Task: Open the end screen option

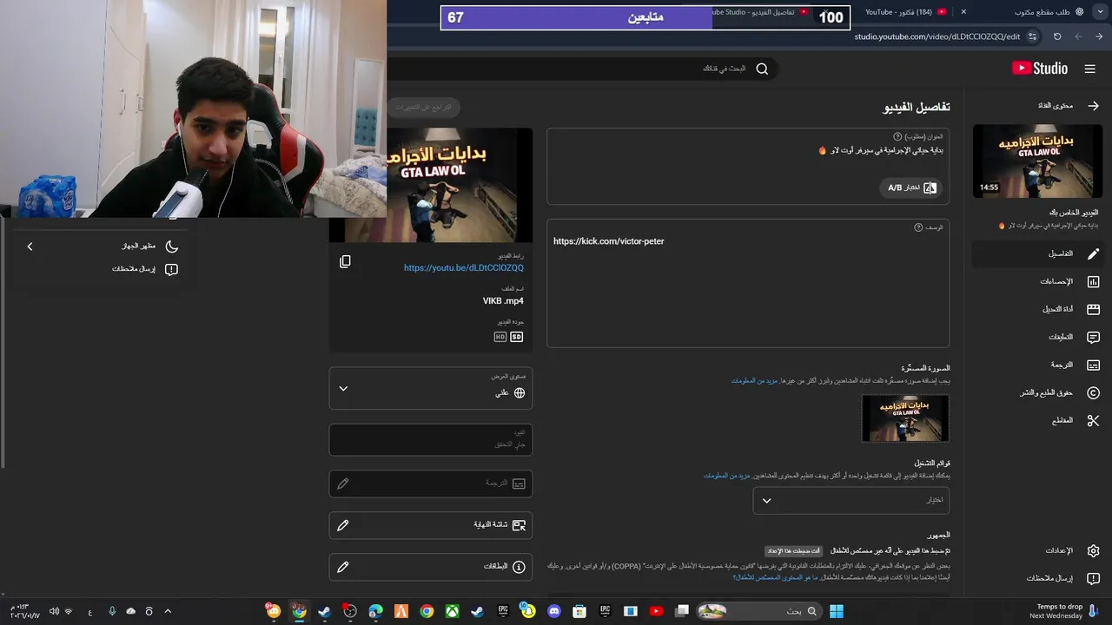Action: click(431, 525)
